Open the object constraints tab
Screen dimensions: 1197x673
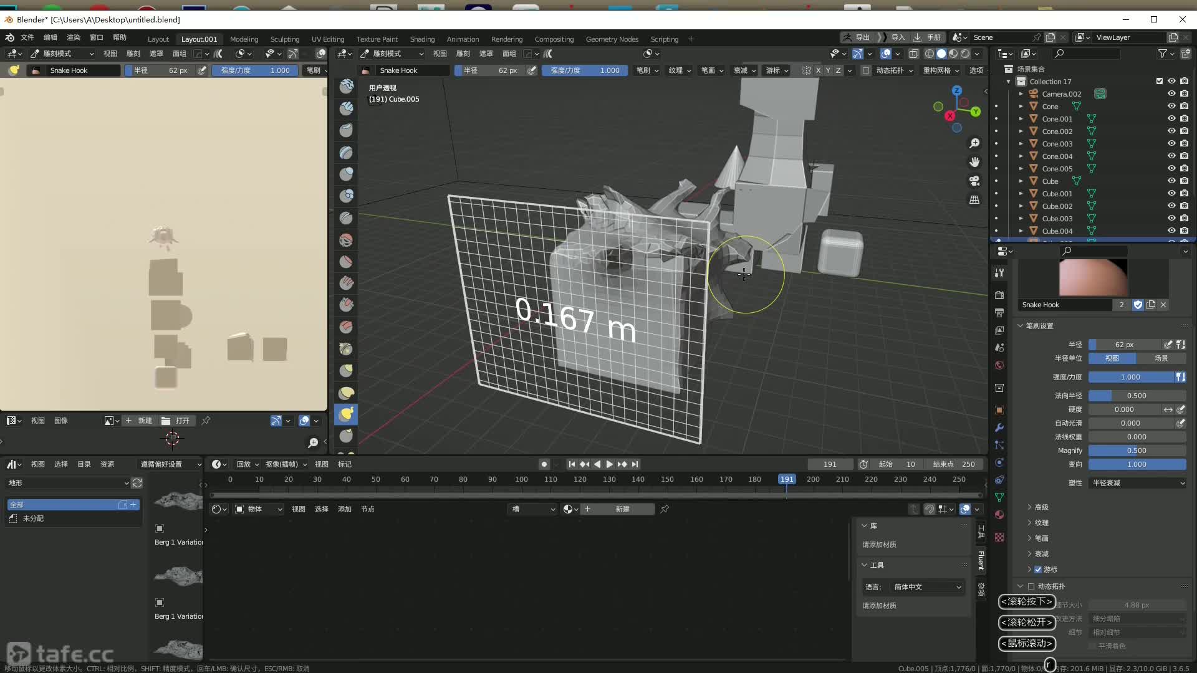pyautogui.click(x=999, y=480)
